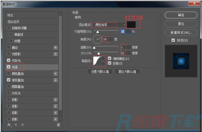The height and width of the screenshot is (132, 202).
Task: Click the trash icon to delete effect
Action: coord(58,125)
